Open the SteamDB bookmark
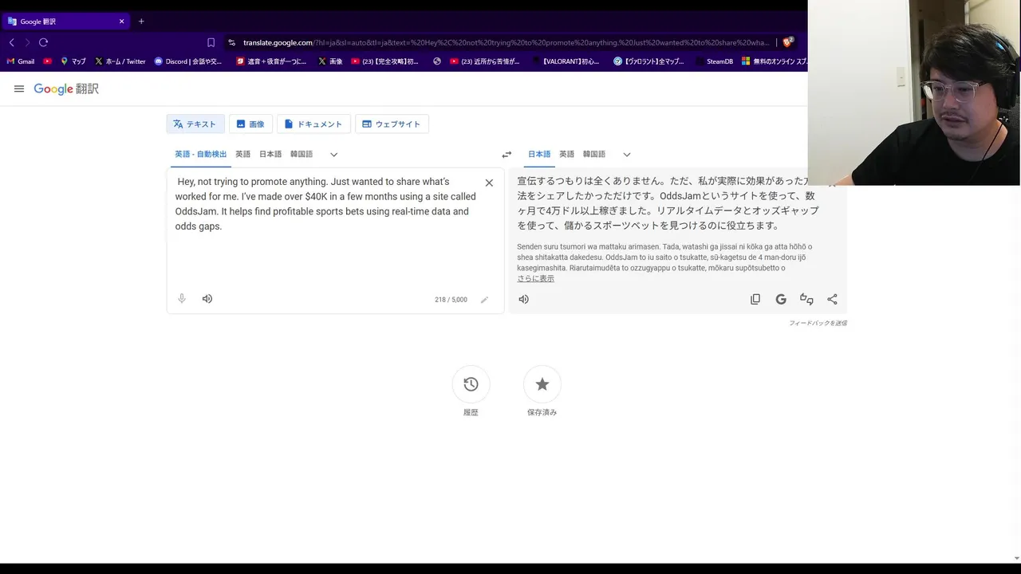1021x574 pixels. coord(714,61)
